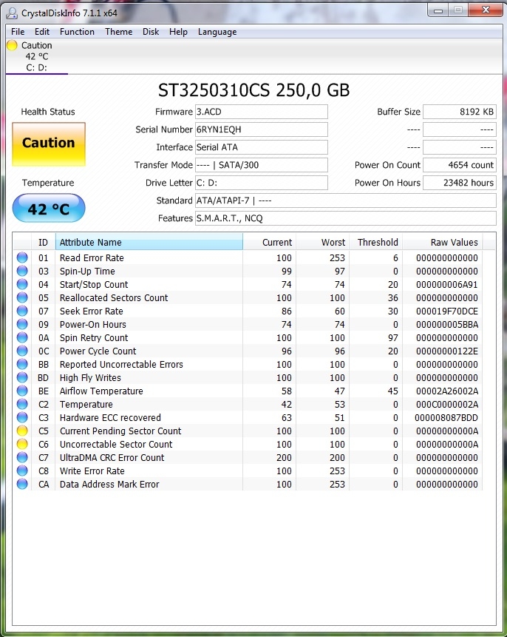Click the Threshold column header
The width and height of the screenshot is (507, 637).
coord(376,242)
